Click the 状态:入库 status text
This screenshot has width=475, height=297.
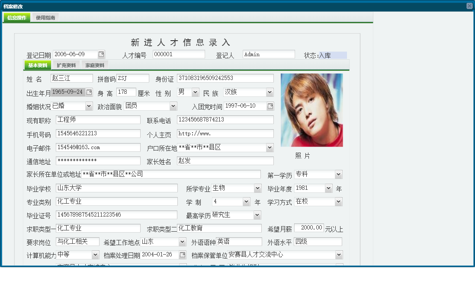[317, 55]
